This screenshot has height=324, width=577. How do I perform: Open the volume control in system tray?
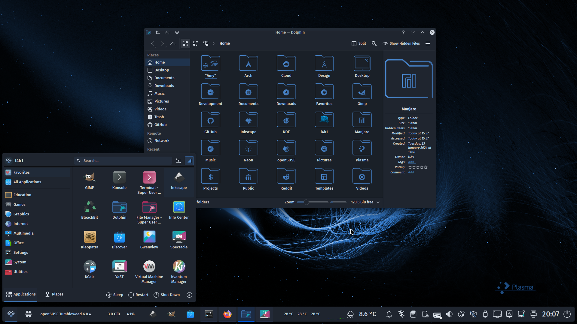point(449,314)
